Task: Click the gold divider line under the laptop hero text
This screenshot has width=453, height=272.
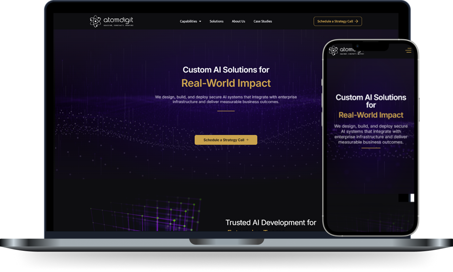Action: click(226, 111)
